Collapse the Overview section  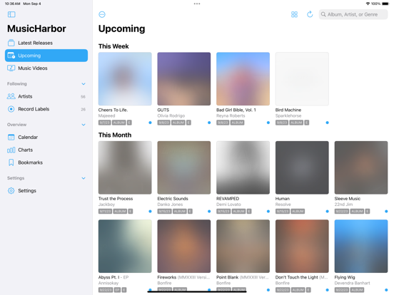coord(84,125)
